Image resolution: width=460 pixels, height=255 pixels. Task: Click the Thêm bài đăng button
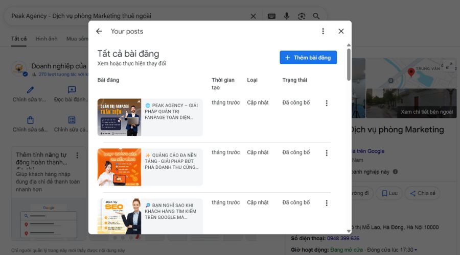click(308, 58)
